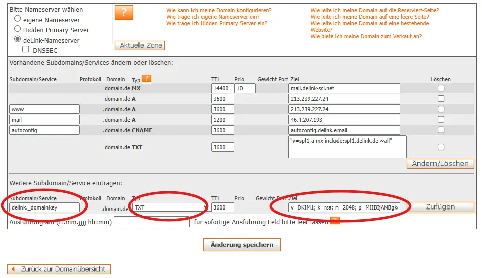This screenshot has width=482, height=278.
Task: Enable the DNSSEC checkbox
Action: point(26,49)
